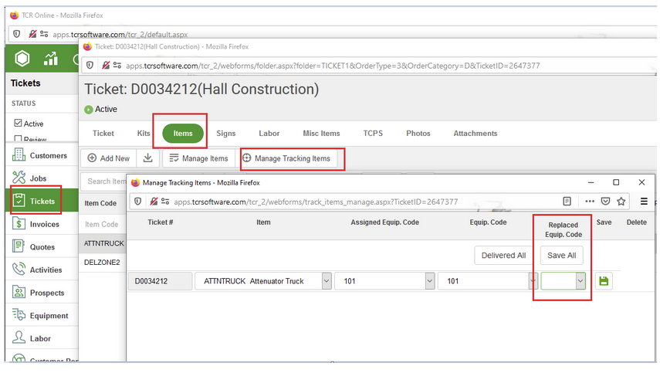Select the ATTNTRUCK row in items list
Image resolution: width=660 pixels, height=373 pixels.
[x=103, y=243]
